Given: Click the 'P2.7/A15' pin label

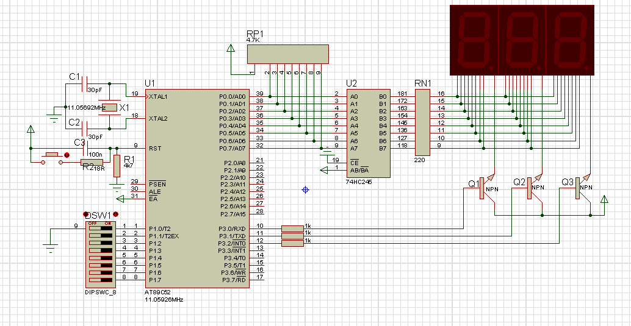Looking at the screenshot, I should click(x=233, y=214).
